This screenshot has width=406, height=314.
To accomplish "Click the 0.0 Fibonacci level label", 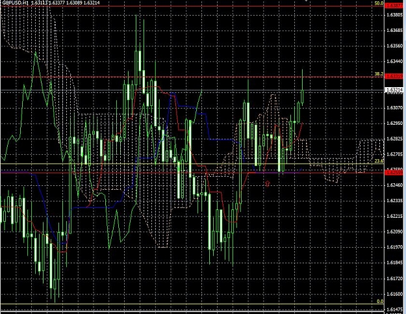I will [x=380, y=301].
